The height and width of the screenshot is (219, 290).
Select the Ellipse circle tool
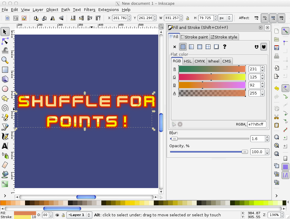click(5, 89)
